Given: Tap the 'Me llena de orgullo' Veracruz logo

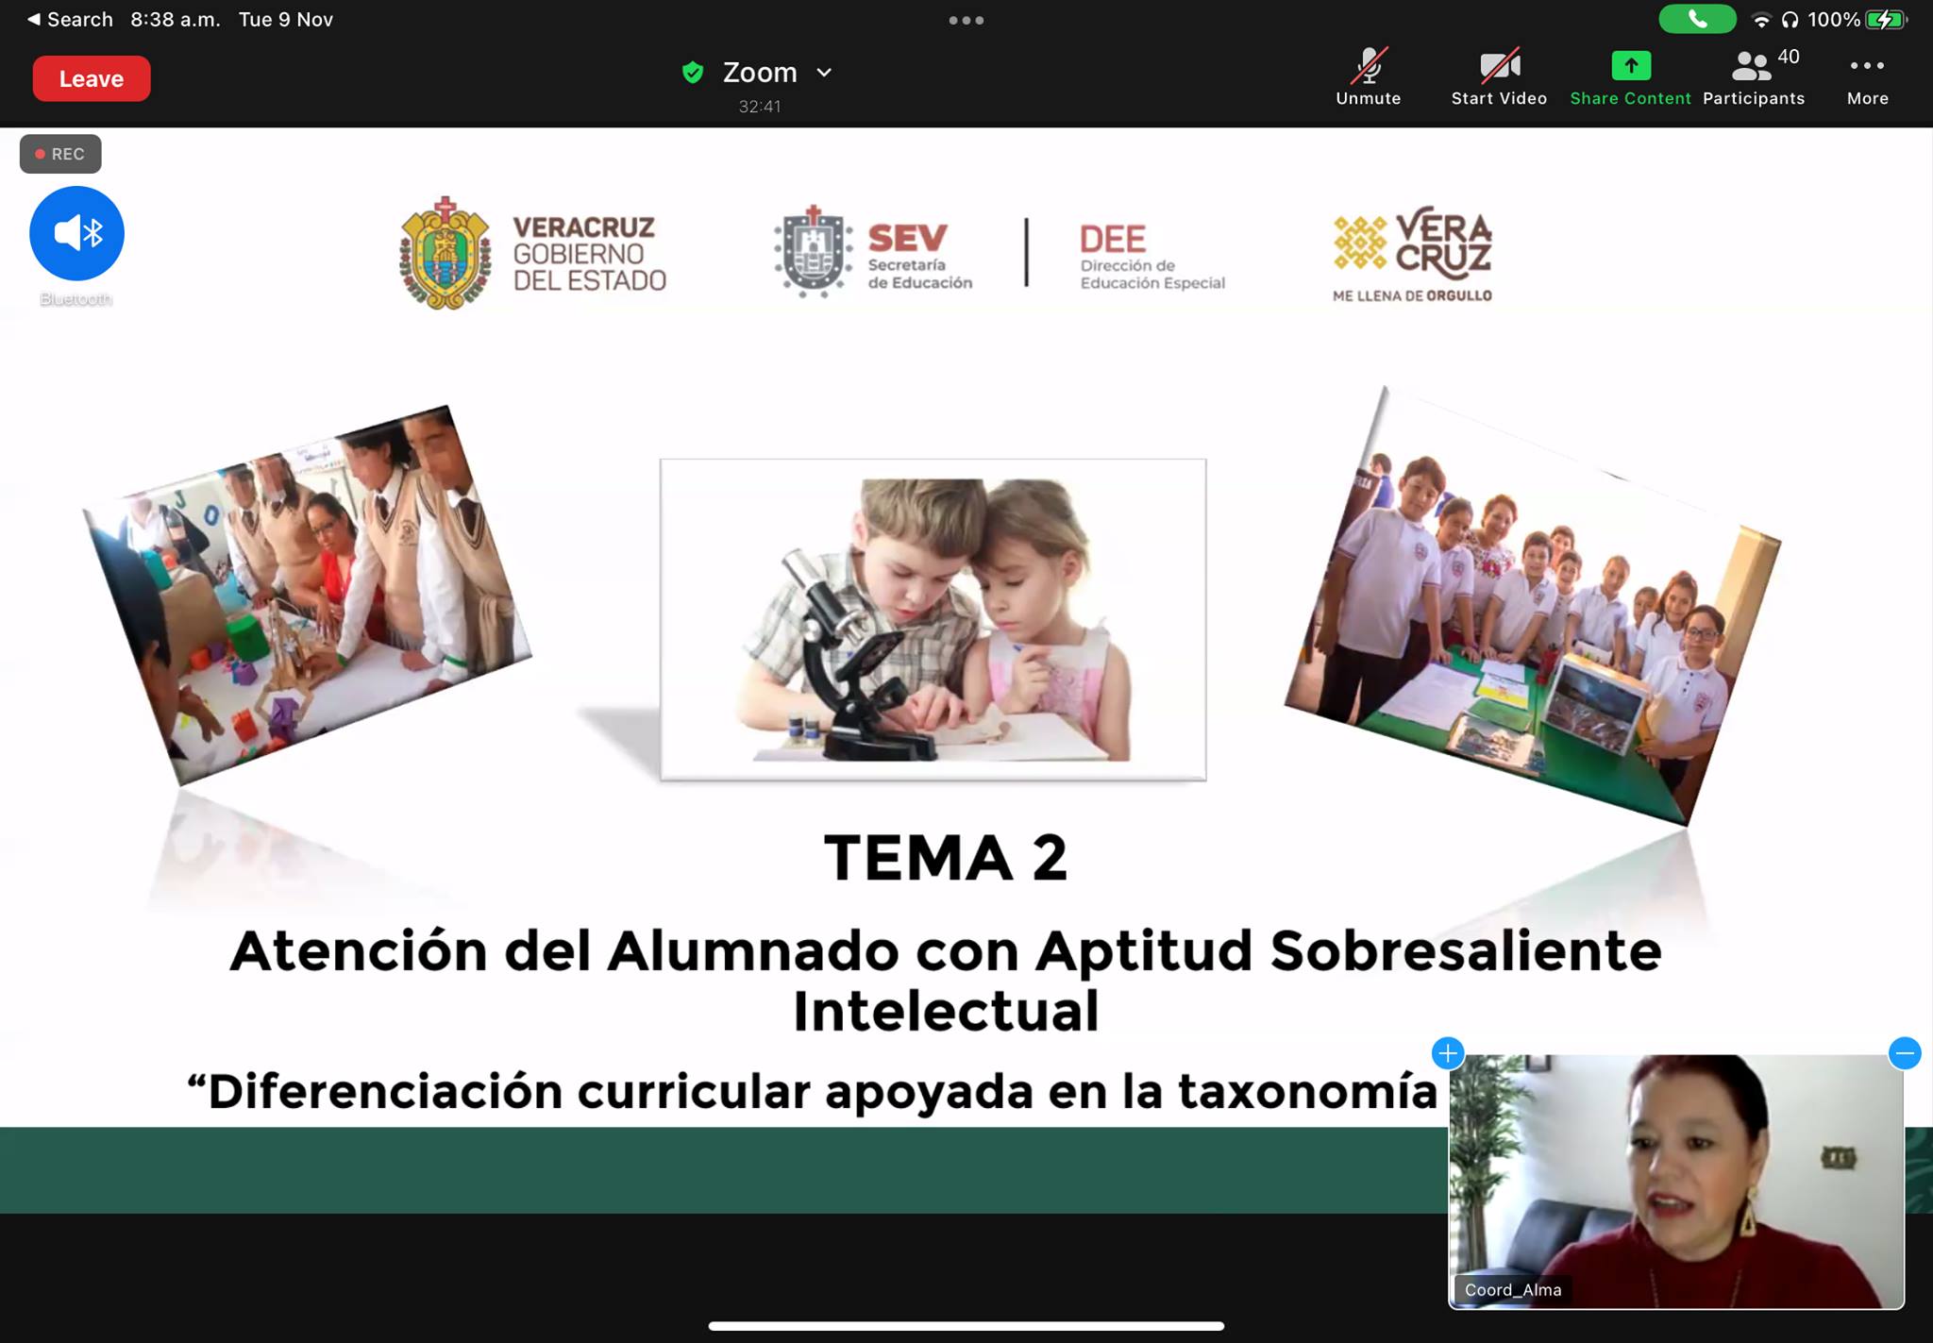Looking at the screenshot, I should (x=1413, y=255).
